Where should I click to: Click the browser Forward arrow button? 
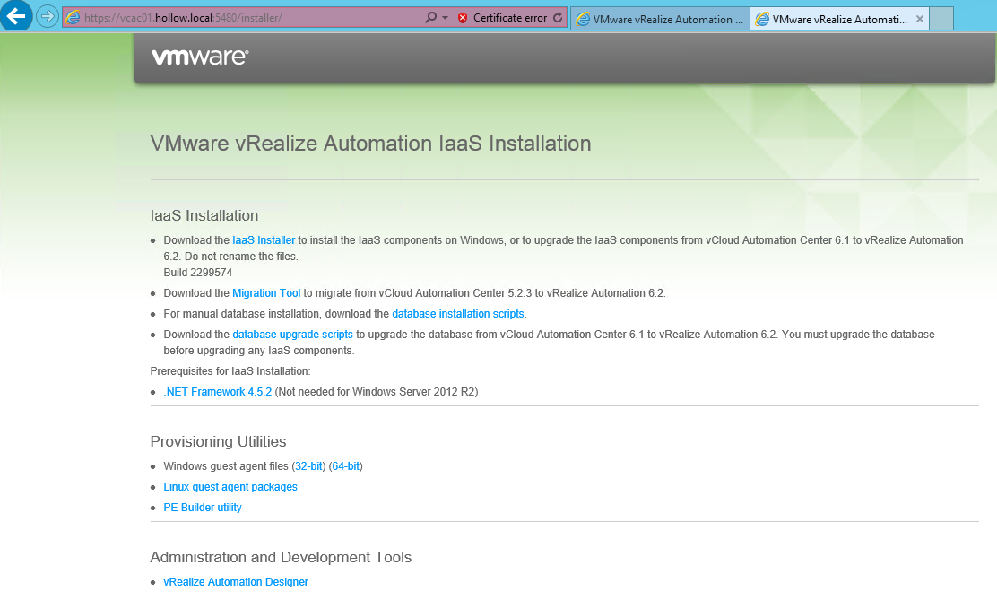(47, 17)
